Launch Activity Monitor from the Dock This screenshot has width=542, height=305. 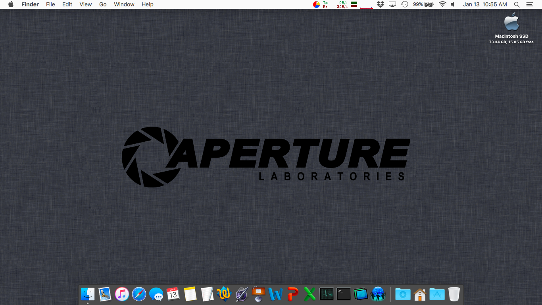327,294
